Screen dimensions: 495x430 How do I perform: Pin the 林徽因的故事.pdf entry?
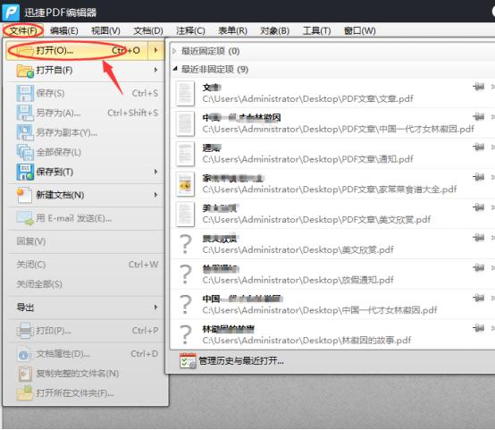pos(479,328)
